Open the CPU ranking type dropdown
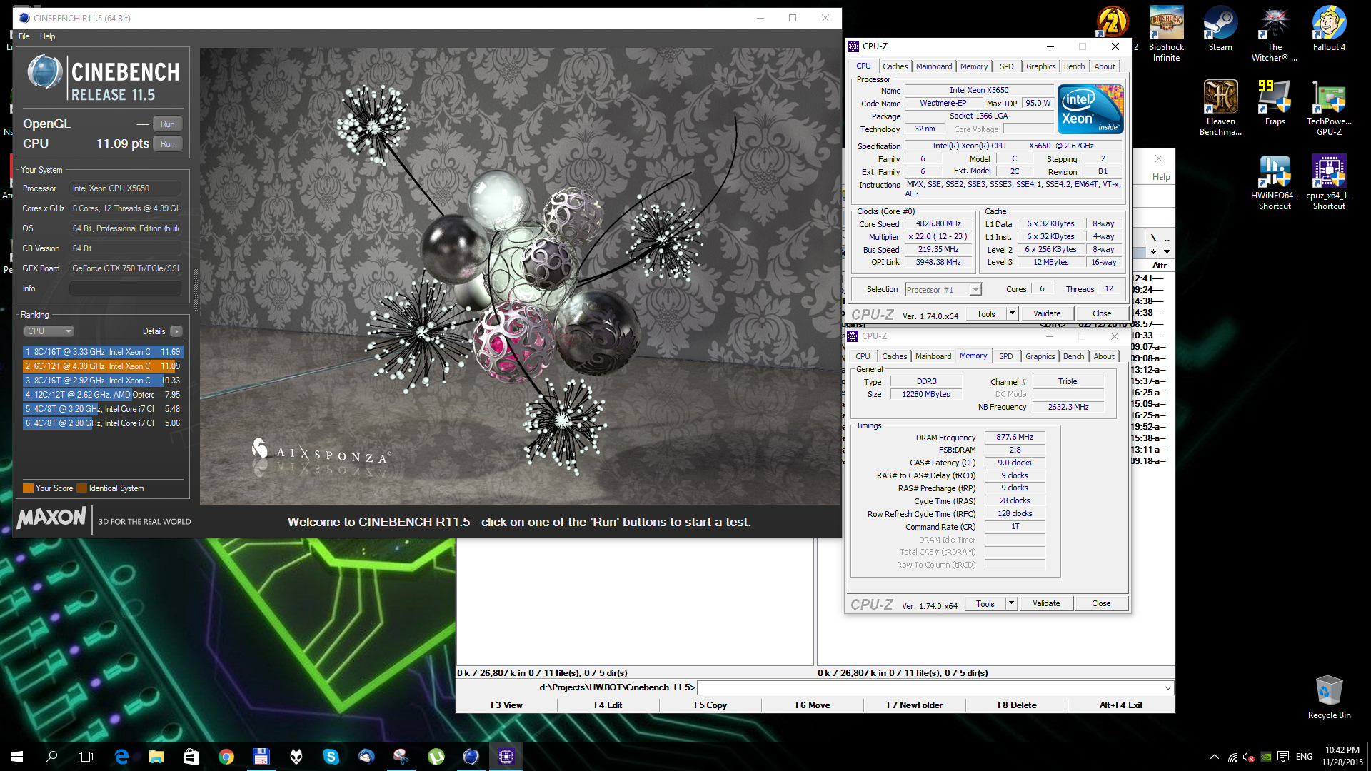Viewport: 1371px width, 771px height. click(49, 331)
